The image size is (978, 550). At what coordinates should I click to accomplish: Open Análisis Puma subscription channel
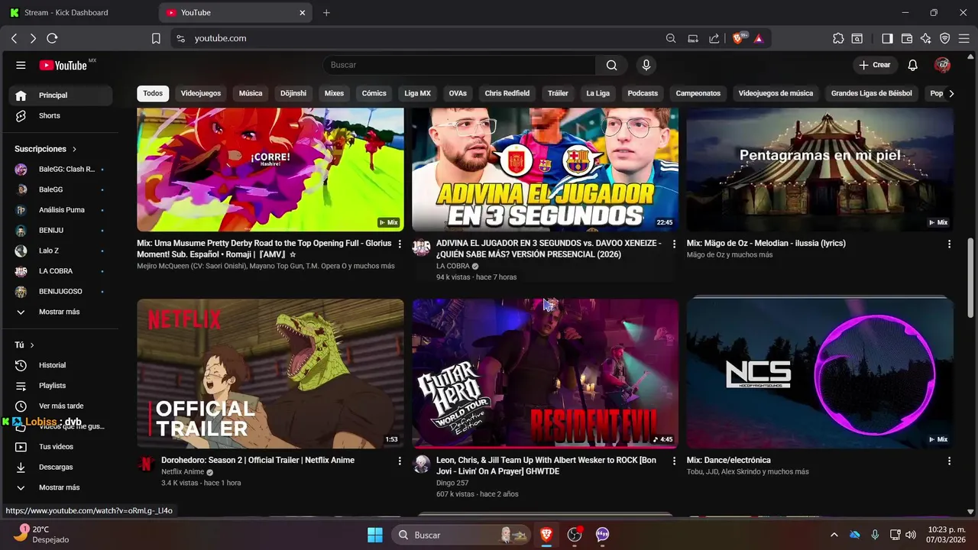coord(60,209)
